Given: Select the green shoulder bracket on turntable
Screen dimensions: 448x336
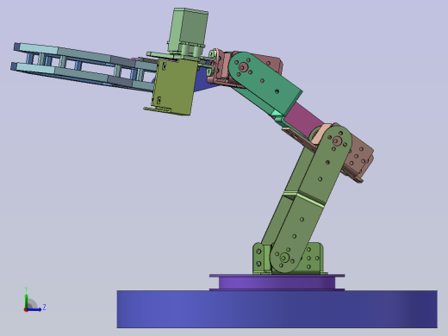Looking at the screenshot, I should click(x=313, y=258).
